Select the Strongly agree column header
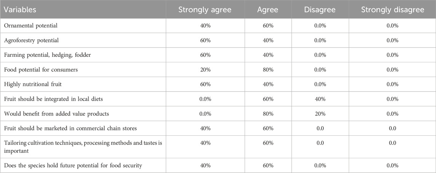The width and height of the screenshot is (436, 173). coord(205,10)
